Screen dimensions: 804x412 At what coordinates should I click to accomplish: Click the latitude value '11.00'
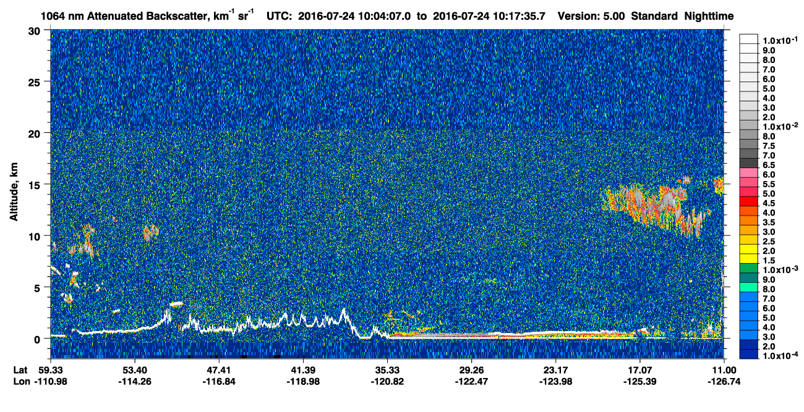point(724,370)
